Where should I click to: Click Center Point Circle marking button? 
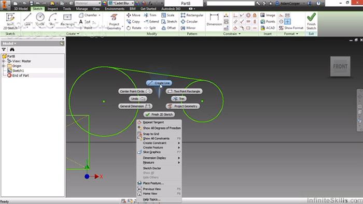point(135,91)
